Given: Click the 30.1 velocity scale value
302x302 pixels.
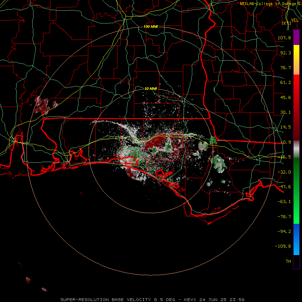Looking at the screenshot, I should (x=286, y=112).
